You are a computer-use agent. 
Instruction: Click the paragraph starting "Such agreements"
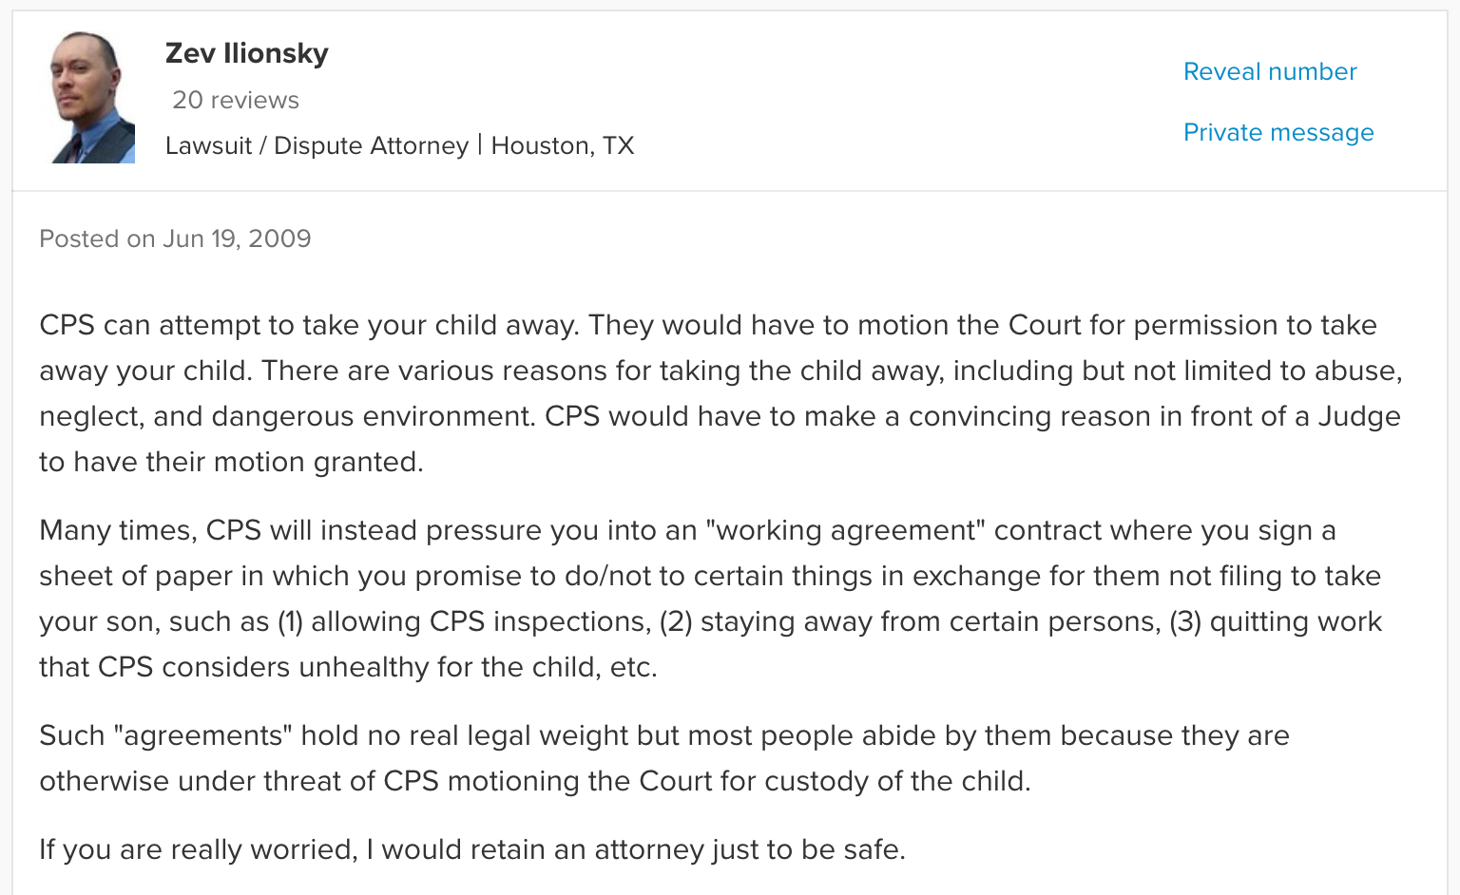pyautogui.click(x=664, y=758)
